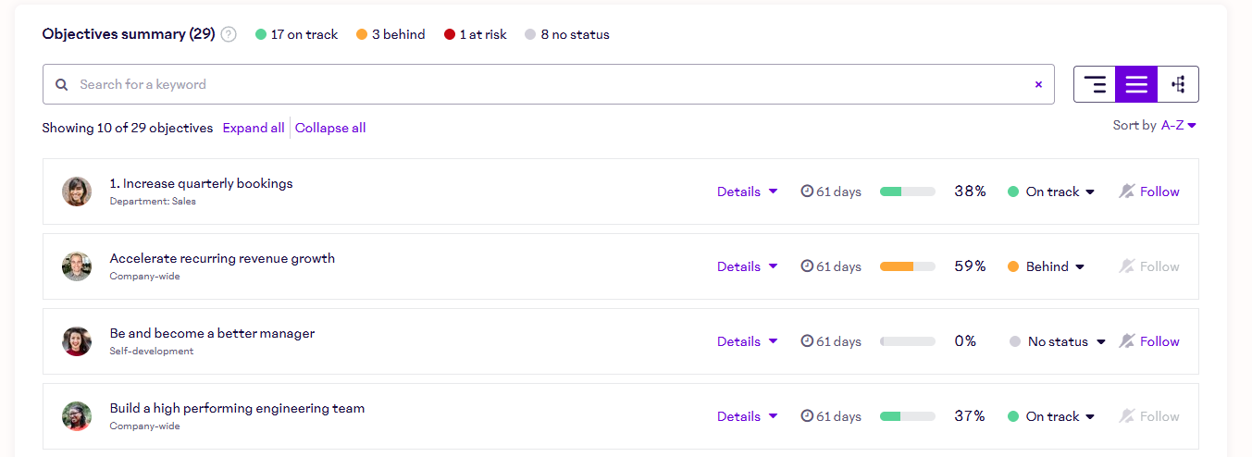
Task: Toggle Follow on Increase quarterly bookings
Action: coord(1149,191)
